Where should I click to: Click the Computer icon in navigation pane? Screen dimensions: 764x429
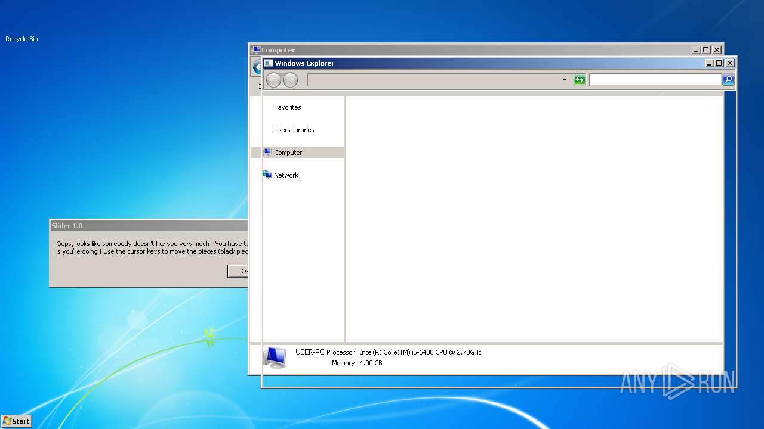(267, 153)
